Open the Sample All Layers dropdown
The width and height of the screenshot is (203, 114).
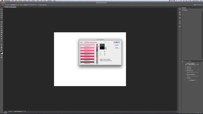click(x=30, y=5)
